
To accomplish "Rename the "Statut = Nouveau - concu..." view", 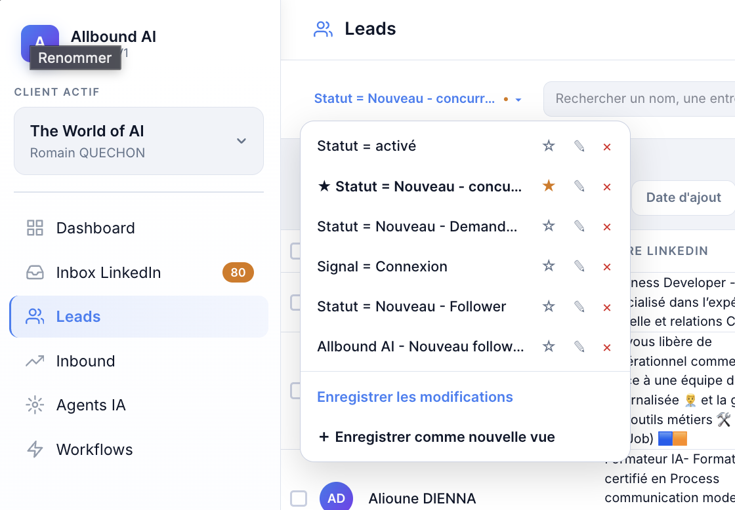I will click(579, 186).
